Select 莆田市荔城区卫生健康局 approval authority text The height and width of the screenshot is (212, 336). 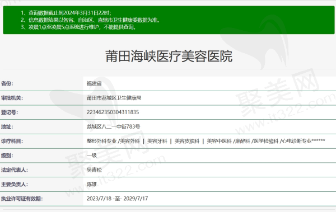tap(114, 98)
